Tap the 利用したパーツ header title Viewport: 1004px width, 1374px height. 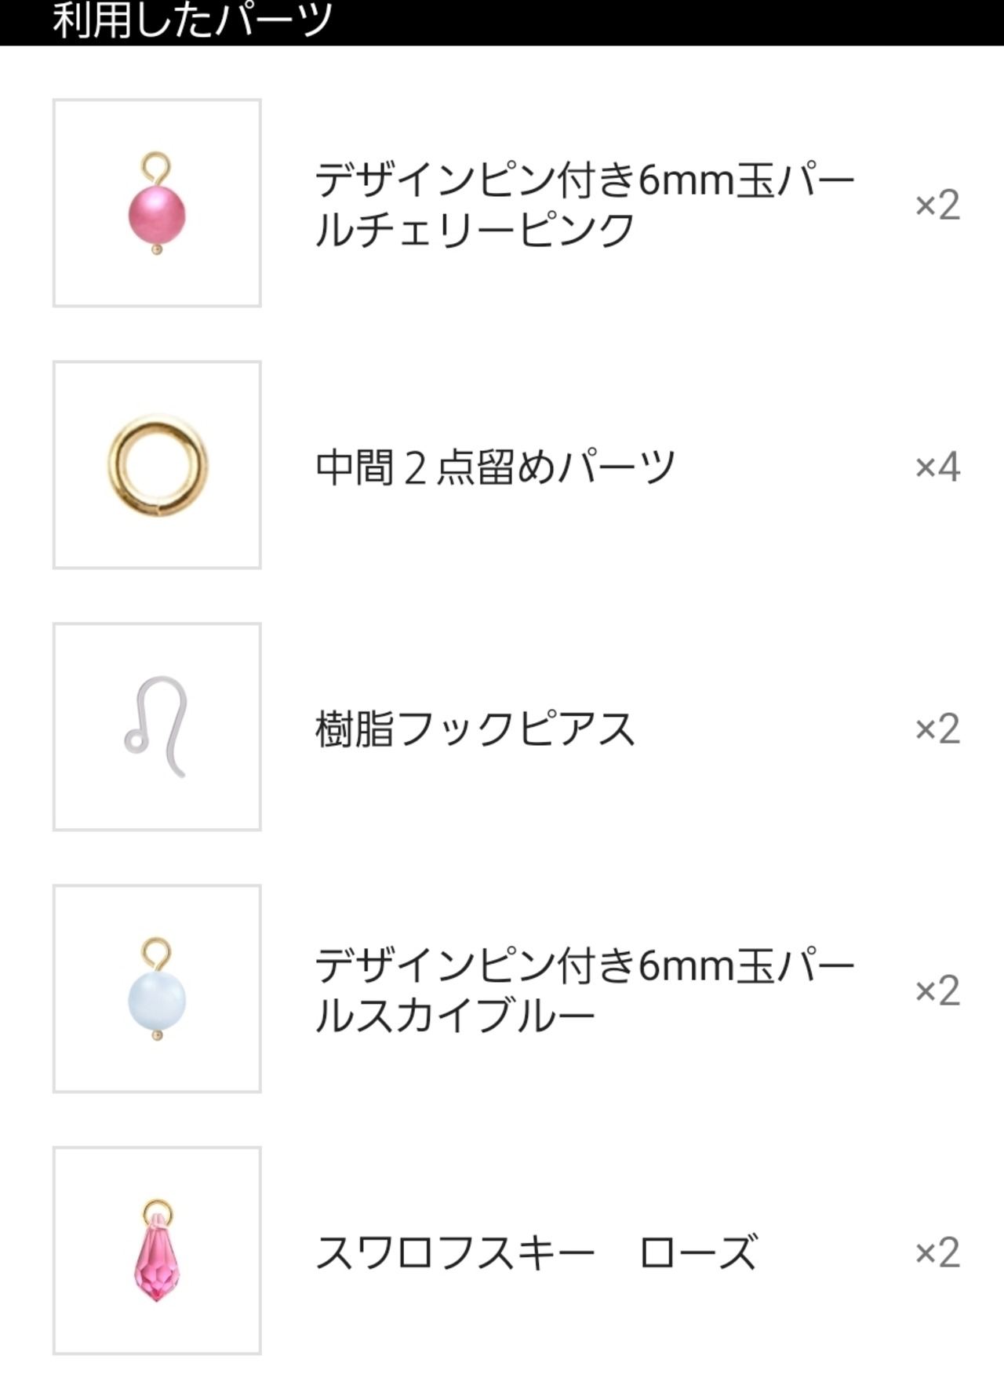pyautogui.click(x=192, y=20)
